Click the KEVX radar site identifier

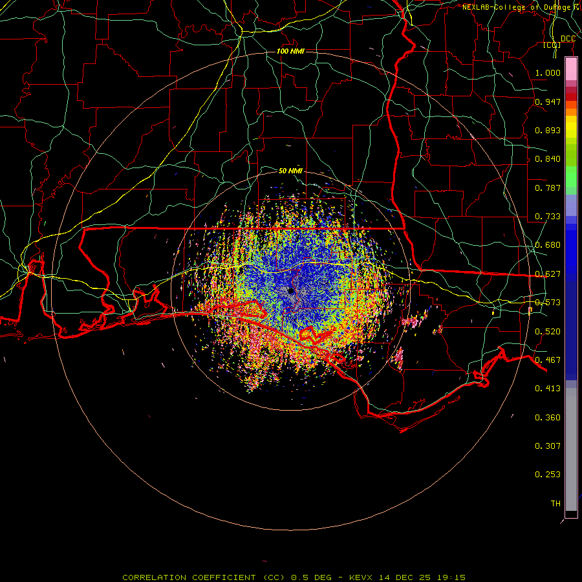(x=362, y=577)
